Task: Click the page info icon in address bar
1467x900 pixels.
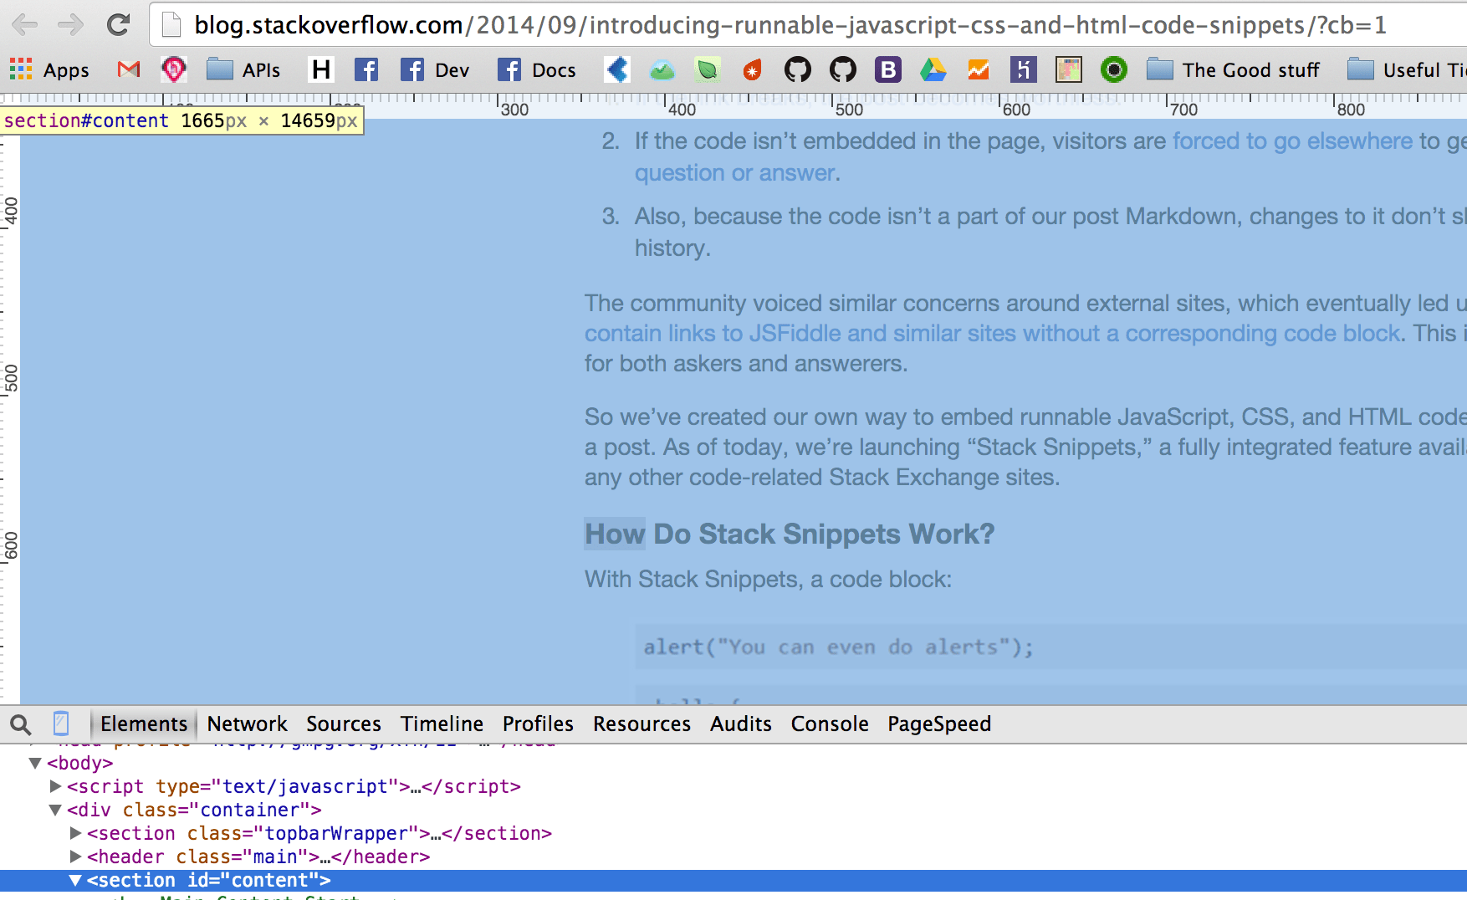Action: [171, 25]
